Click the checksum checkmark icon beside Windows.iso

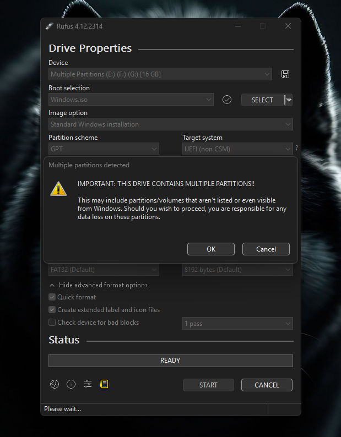[226, 100]
